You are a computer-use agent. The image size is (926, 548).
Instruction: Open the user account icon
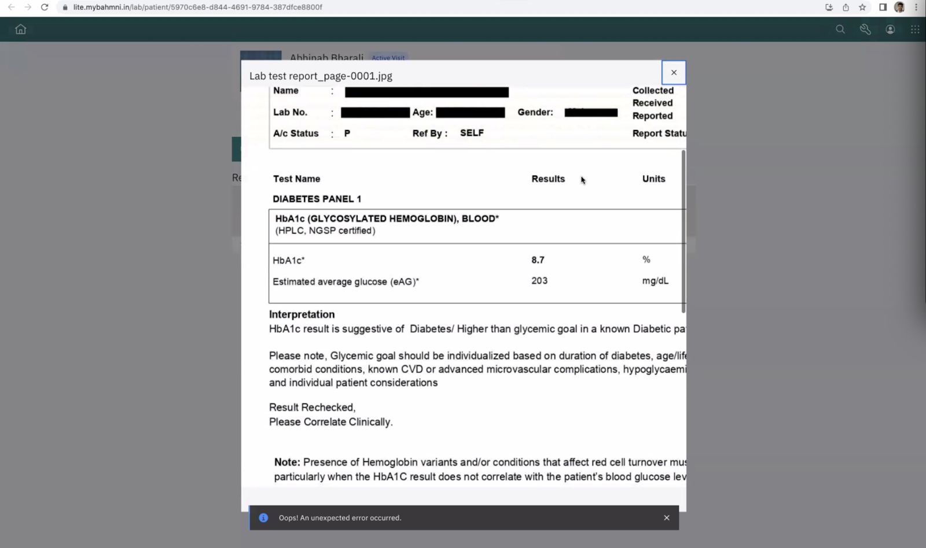point(890,29)
